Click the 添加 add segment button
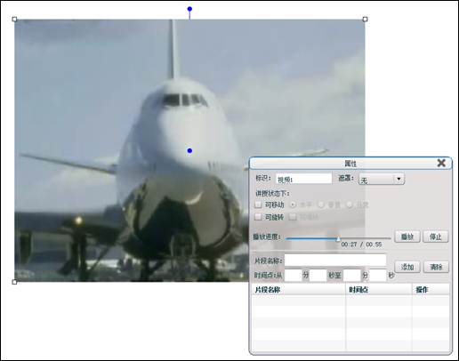Viewport: 459px width, 361px height. 407,267
